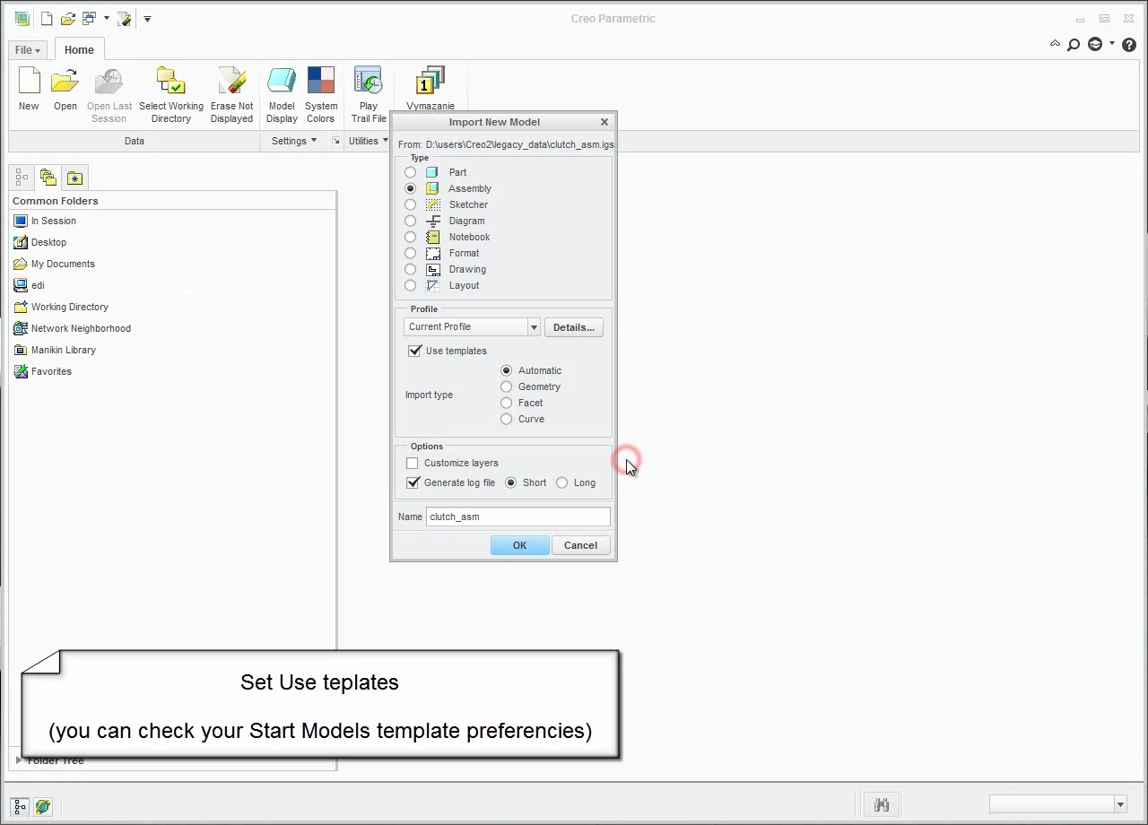The height and width of the screenshot is (825, 1148).
Task: Select the Assembly type radio button
Action: coord(411,188)
